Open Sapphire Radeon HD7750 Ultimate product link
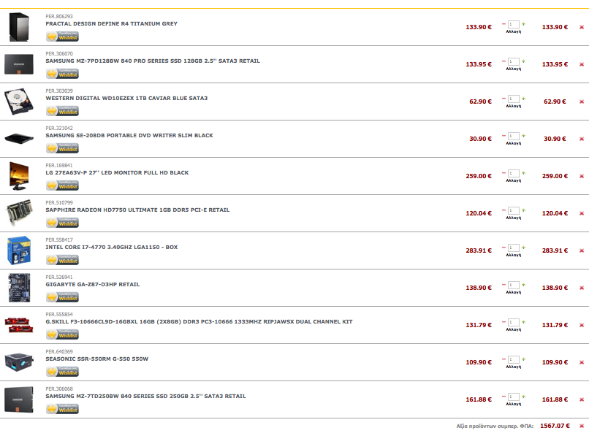589x436 pixels. pyautogui.click(x=137, y=210)
